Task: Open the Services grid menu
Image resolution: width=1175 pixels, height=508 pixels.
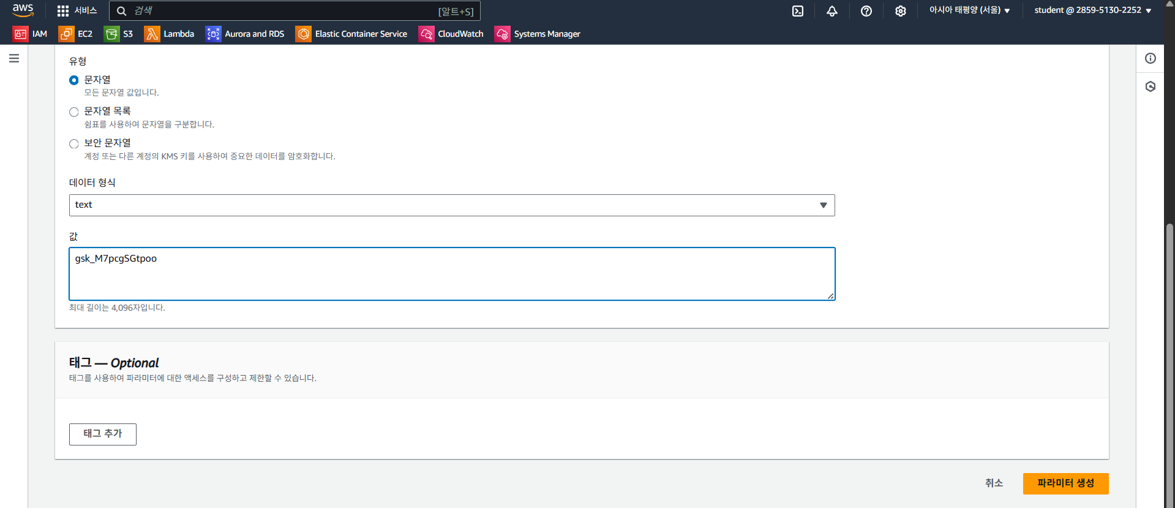Action: (x=62, y=11)
